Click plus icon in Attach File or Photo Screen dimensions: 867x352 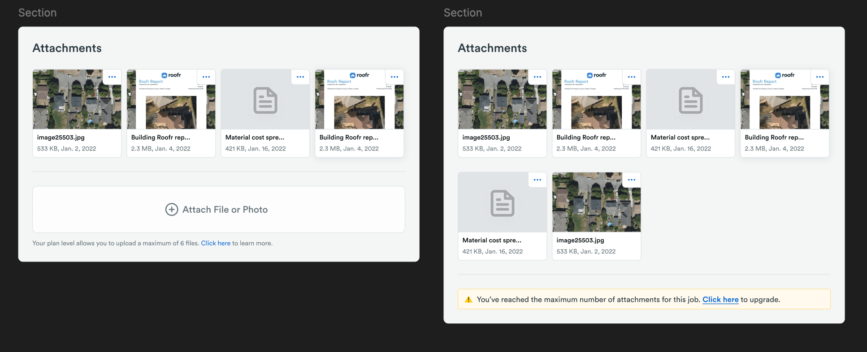coord(172,210)
